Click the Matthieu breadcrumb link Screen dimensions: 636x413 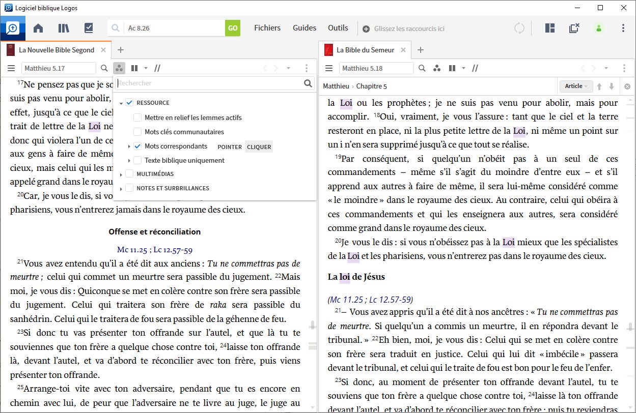tap(336, 86)
